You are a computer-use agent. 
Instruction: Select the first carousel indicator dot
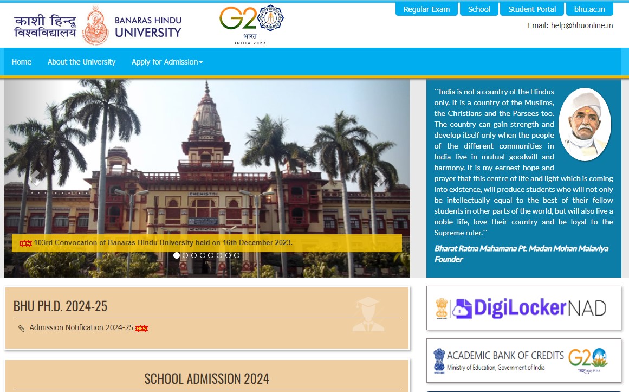(x=177, y=255)
